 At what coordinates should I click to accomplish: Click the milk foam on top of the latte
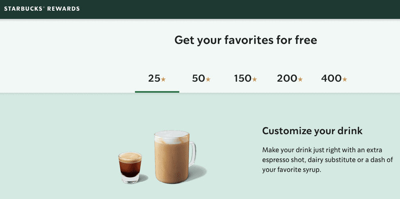click(x=171, y=136)
